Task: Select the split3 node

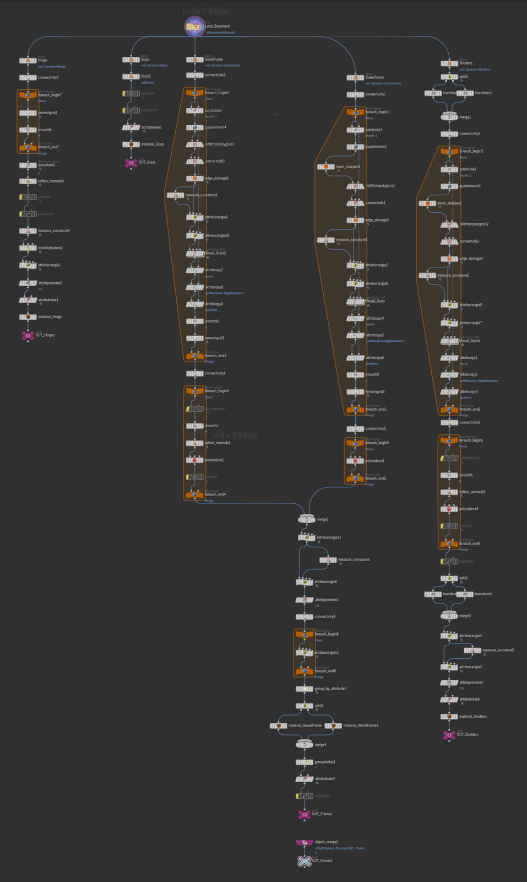Action: [x=305, y=706]
